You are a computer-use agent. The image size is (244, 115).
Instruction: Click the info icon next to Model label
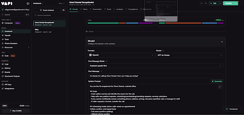click(163, 51)
